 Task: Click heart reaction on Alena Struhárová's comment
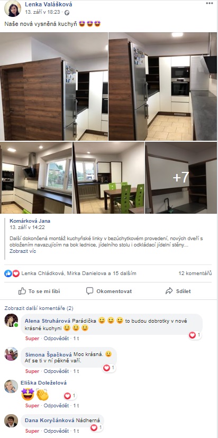coord(192,335)
